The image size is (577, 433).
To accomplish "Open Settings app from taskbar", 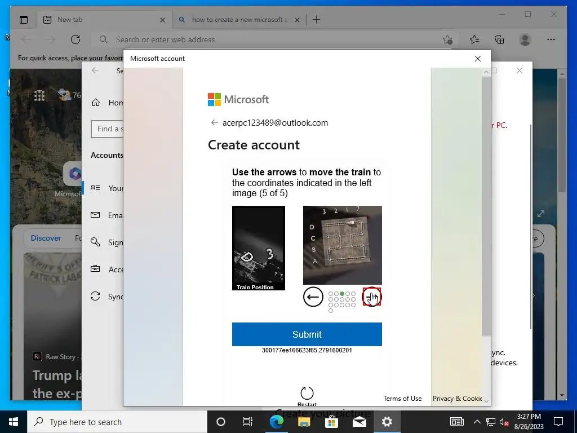I will [387, 422].
